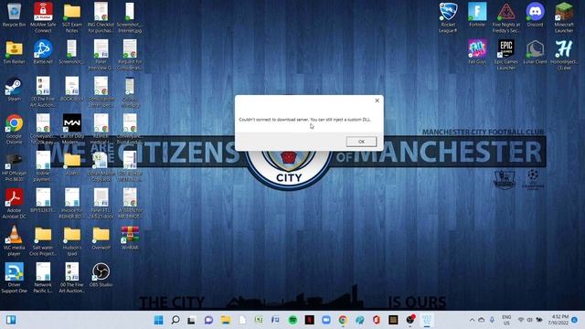The image size is (585, 329).
Task: Open the ENG US language switcher
Action: 506,320
